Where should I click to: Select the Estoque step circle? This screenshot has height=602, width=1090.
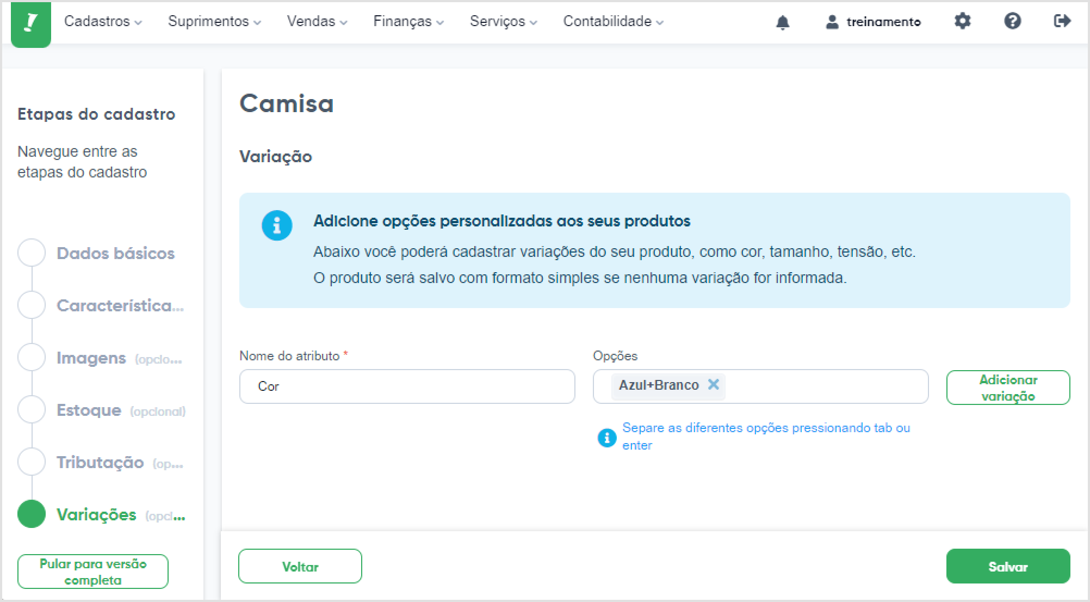(32, 410)
